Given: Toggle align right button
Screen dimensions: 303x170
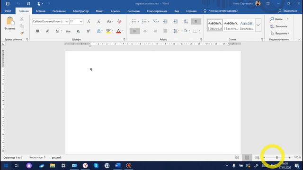Looking at the screenshot, I should [155, 31].
